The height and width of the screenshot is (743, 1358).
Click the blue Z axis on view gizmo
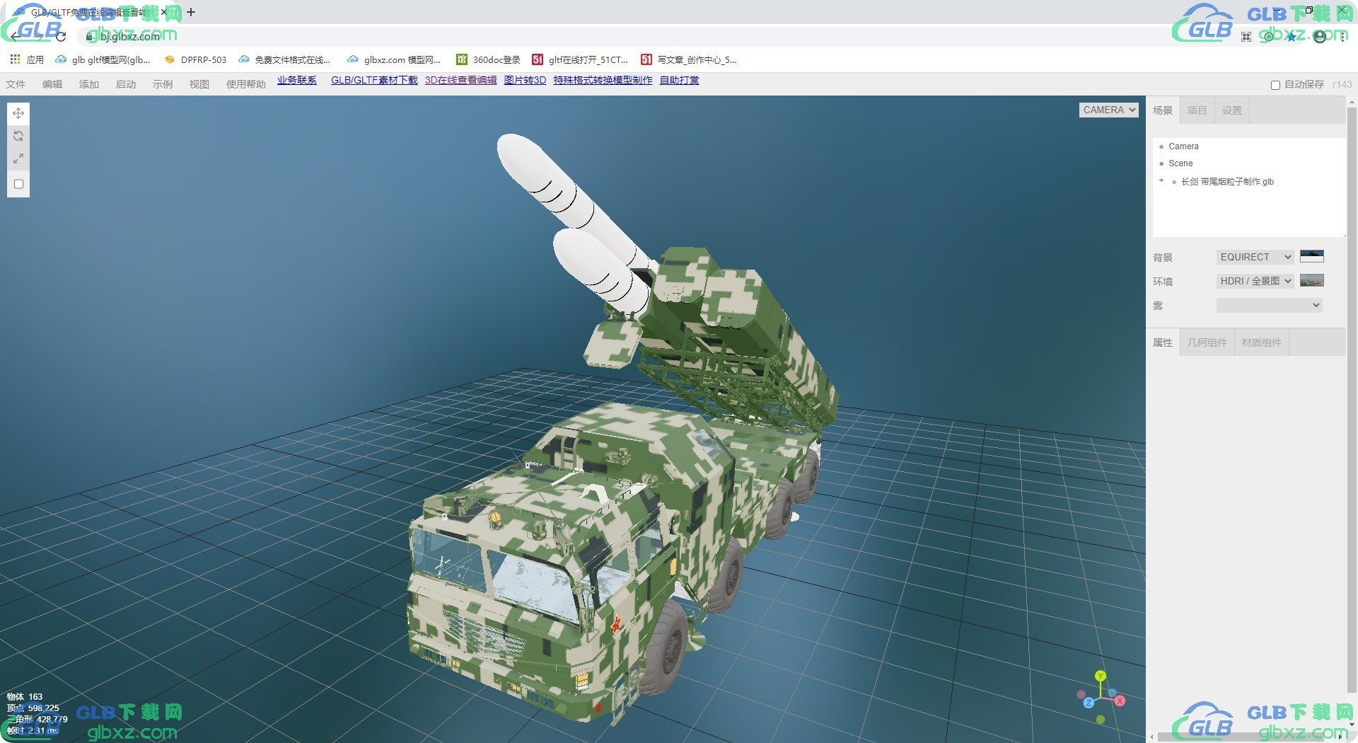(x=1089, y=703)
